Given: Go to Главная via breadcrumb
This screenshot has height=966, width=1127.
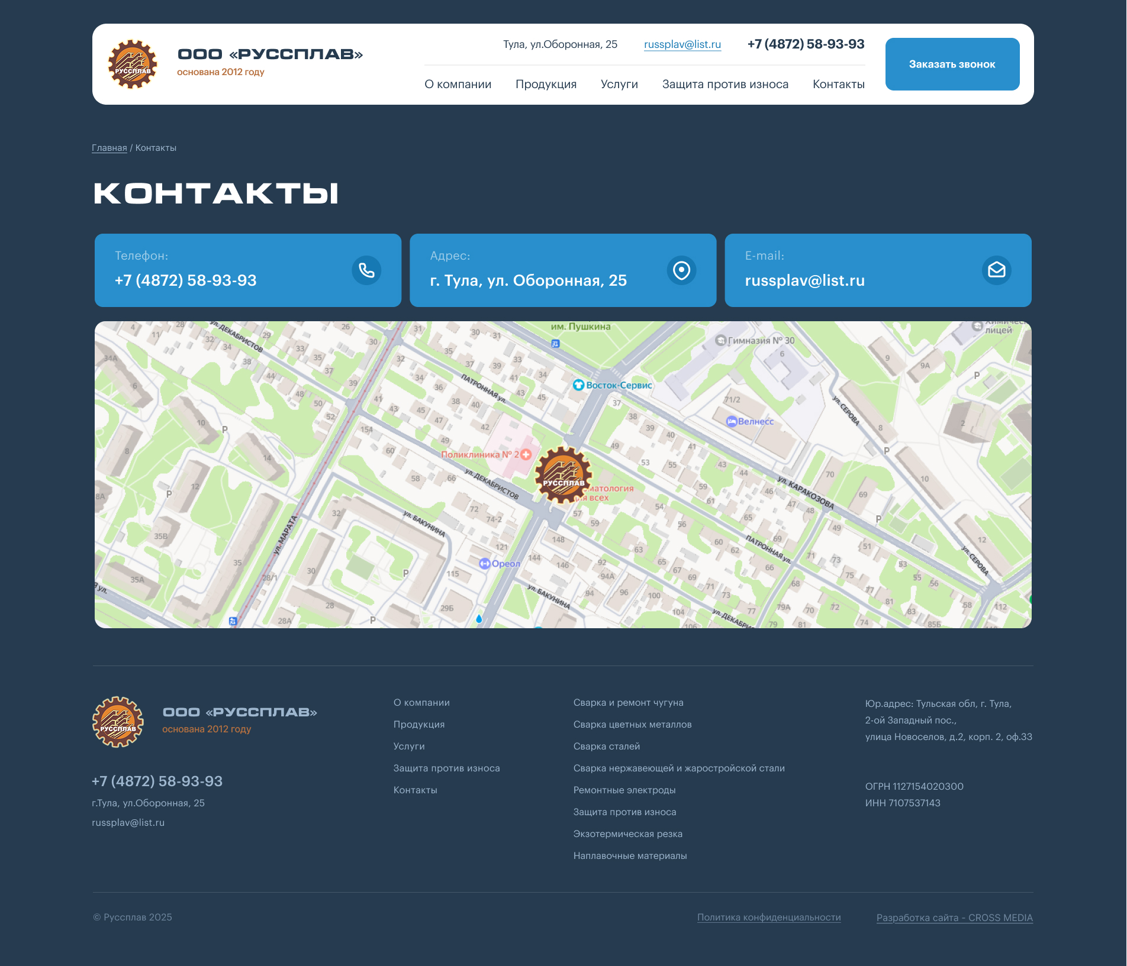Looking at the screenshot, I should coord(110,148).
